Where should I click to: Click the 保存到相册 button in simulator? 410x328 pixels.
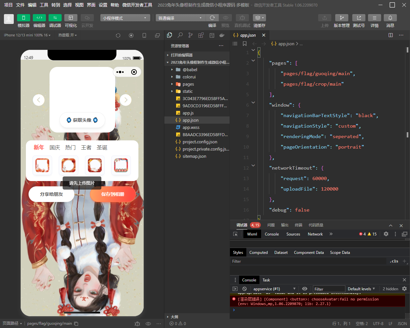click(x=113, y=194)
